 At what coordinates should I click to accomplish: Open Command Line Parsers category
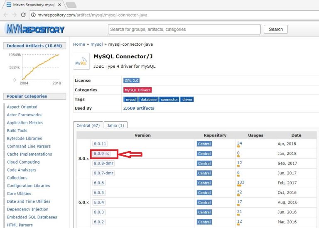pyautogui.click(x=29, y=146)
